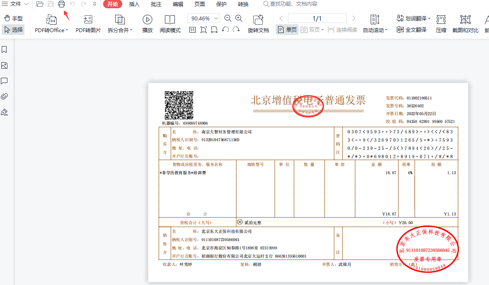The height and width of the screenshot is (285, 489).
Task: Open the signature panel in sidebar
Action: point(4,112)
